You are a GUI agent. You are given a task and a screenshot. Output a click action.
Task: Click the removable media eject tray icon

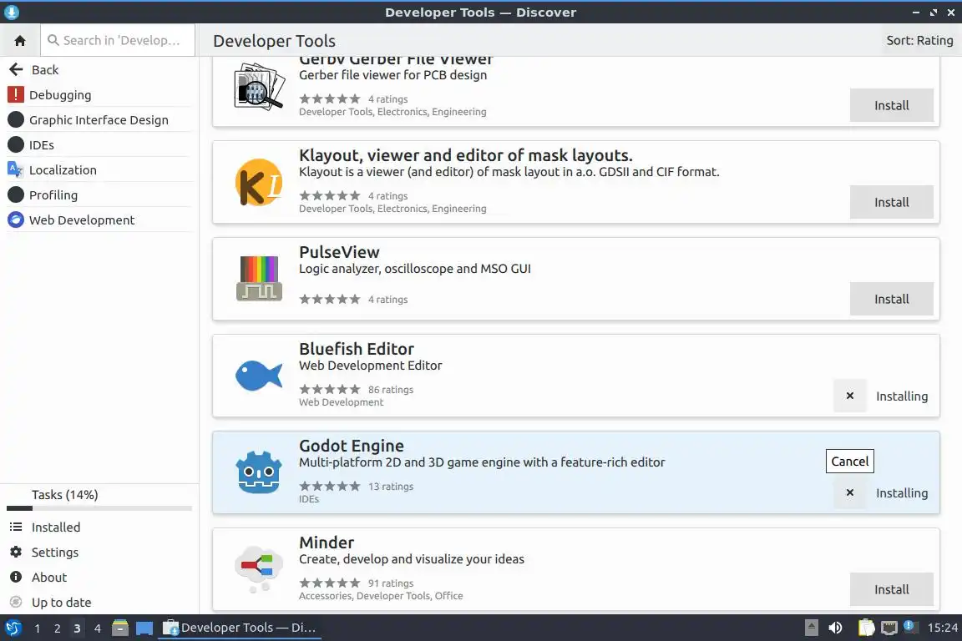coord(811,628)
